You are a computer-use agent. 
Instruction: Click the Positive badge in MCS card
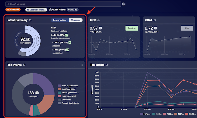132,28
